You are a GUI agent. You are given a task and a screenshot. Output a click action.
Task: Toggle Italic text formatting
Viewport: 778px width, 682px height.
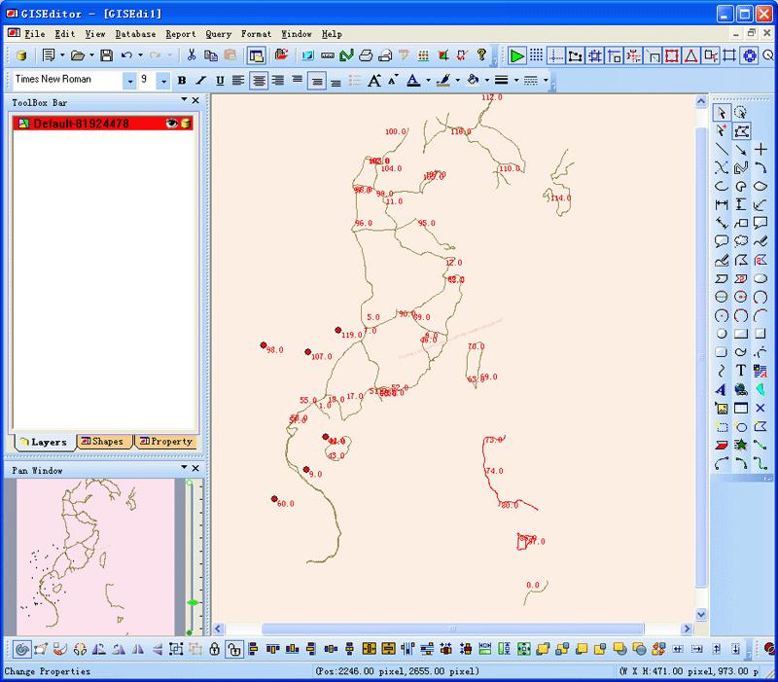[x=200, y=81]
